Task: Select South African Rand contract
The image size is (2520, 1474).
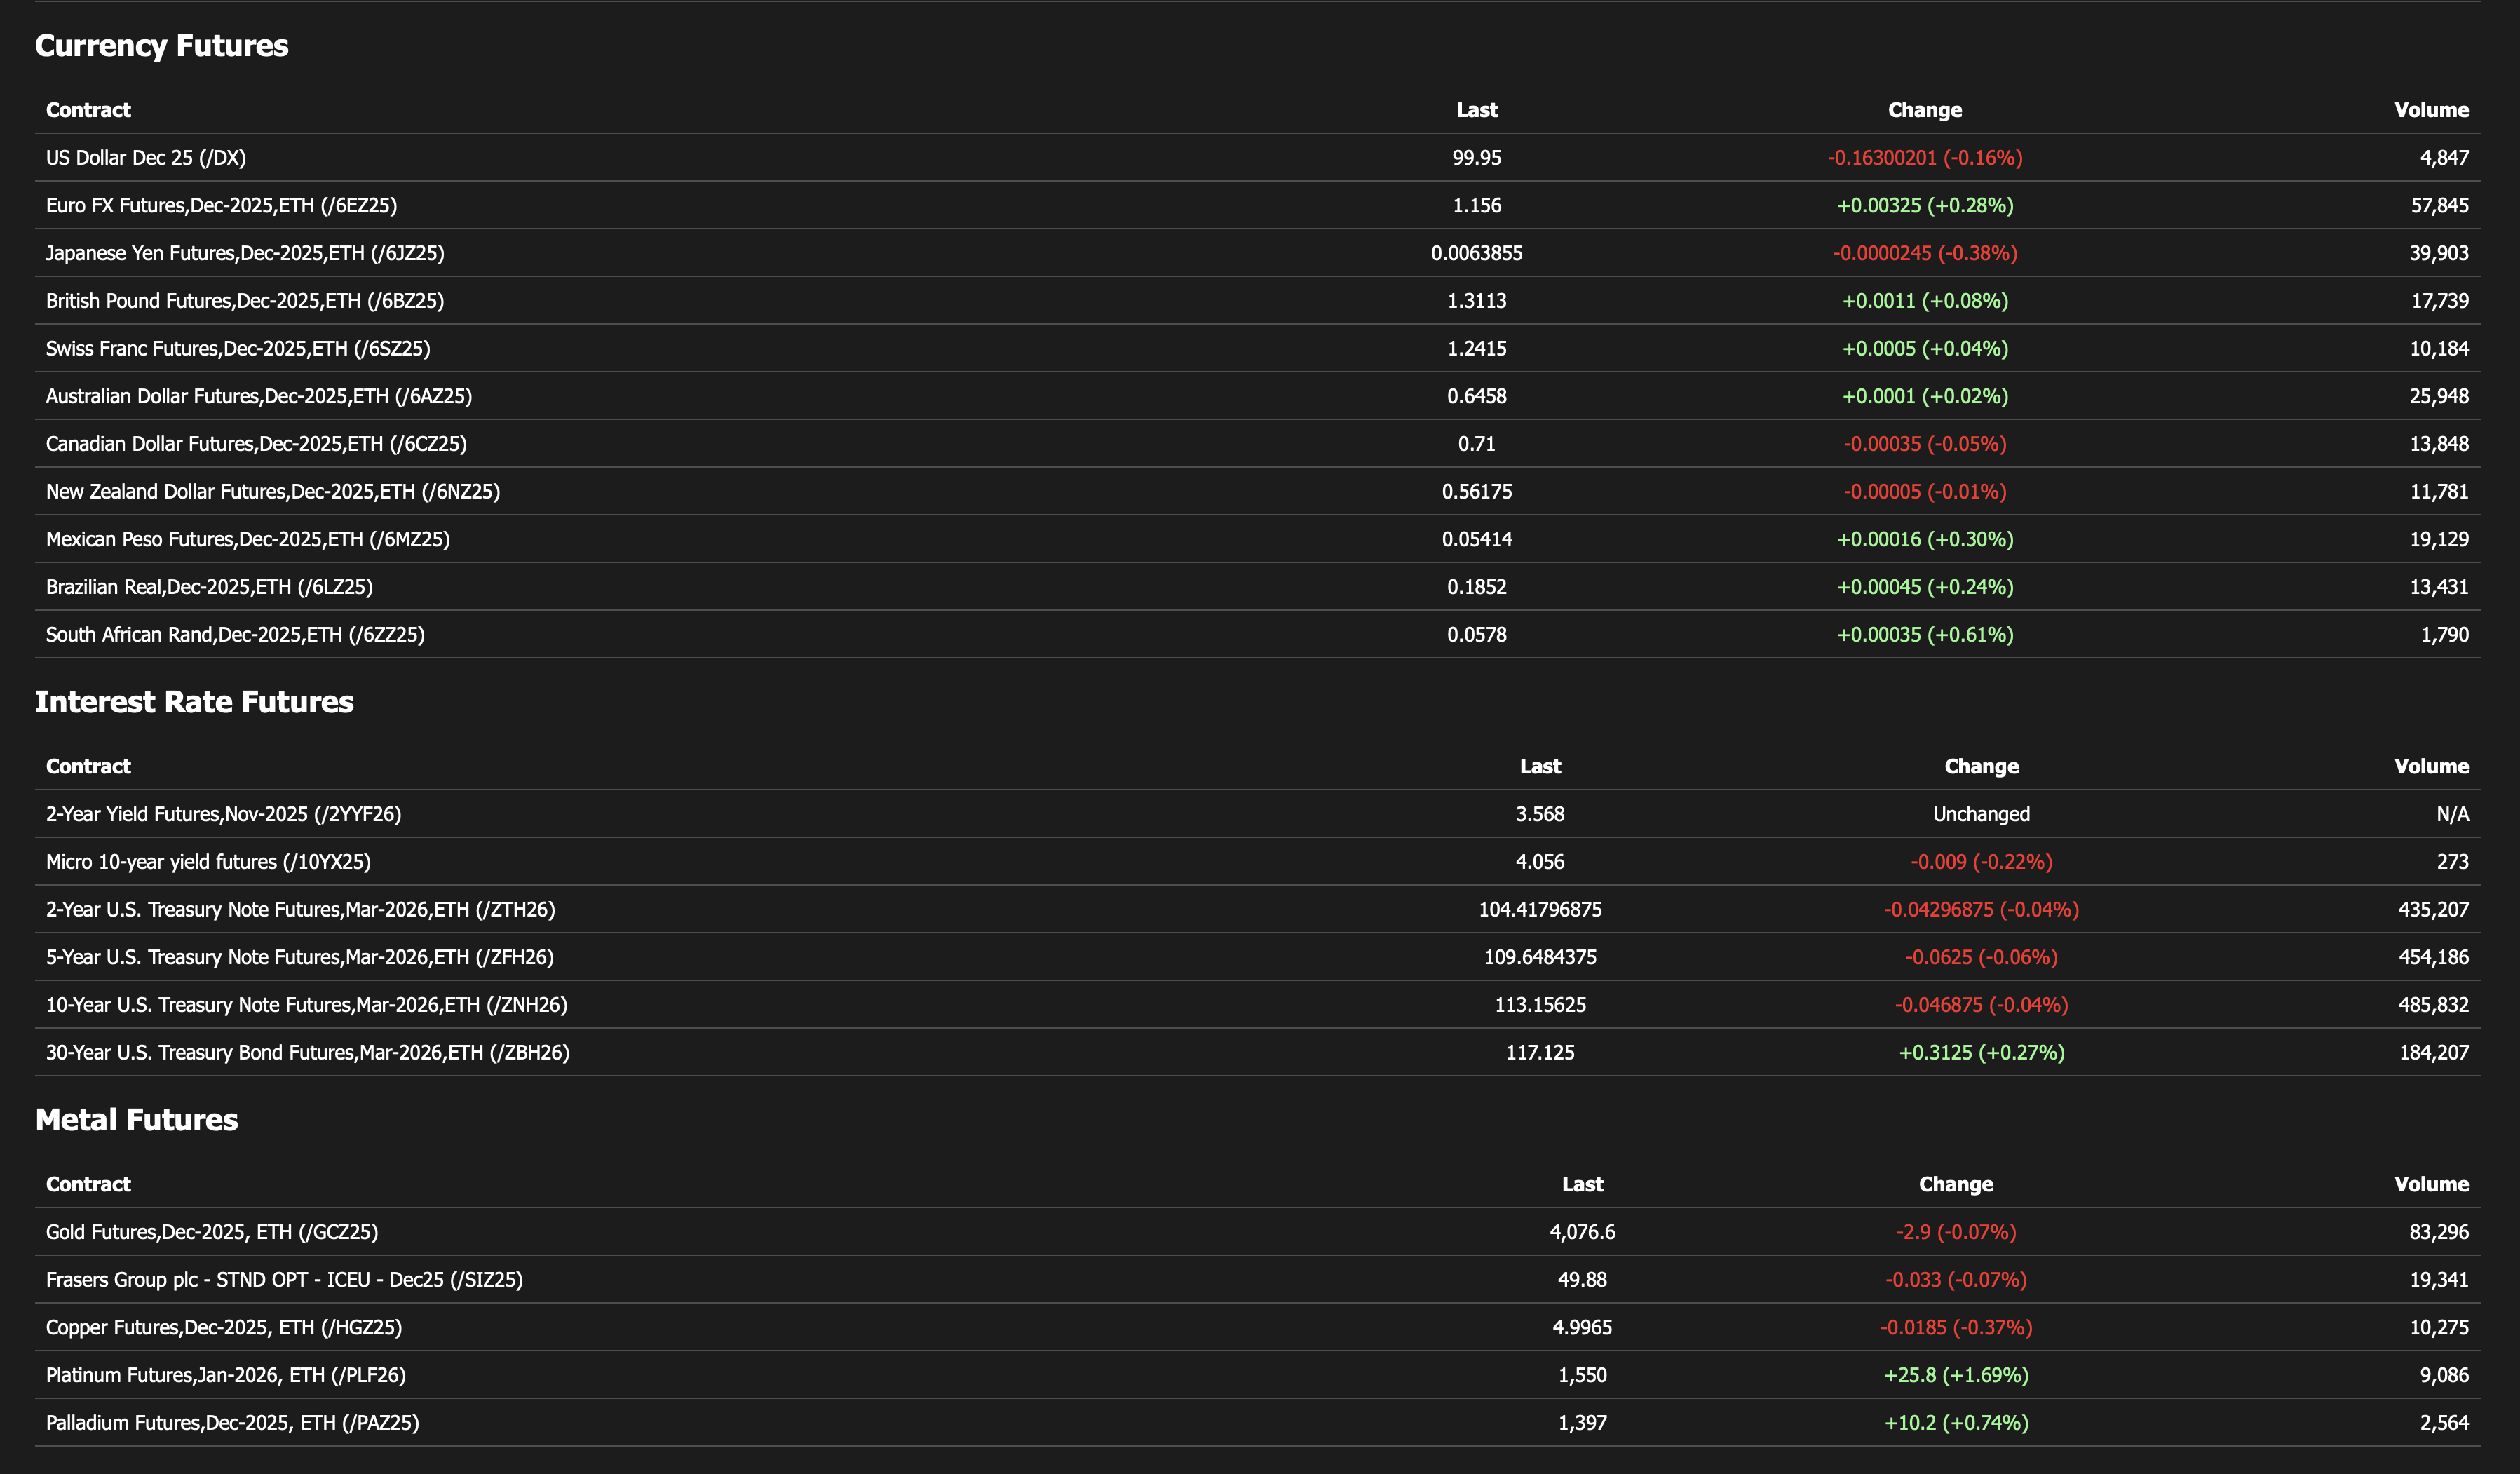Action: (x=235, y=635)
